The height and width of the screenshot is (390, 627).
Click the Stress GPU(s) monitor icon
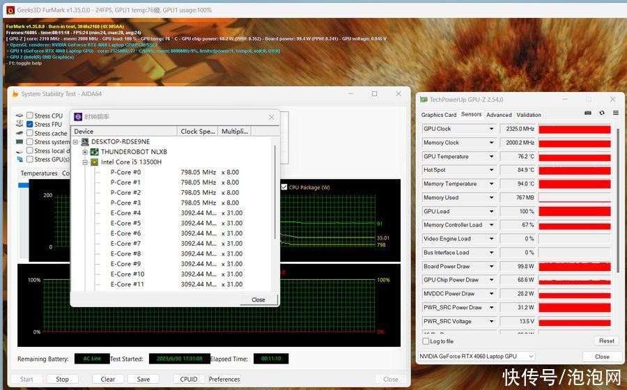point(20,159)
